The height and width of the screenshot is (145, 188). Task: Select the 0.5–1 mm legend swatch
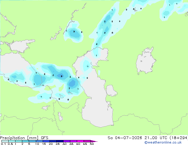[12, 141]
